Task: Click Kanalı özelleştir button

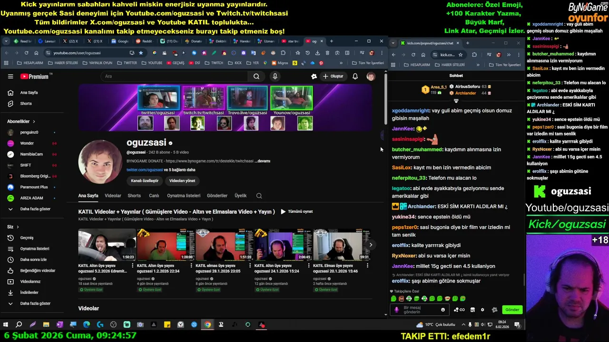Action: coord(145,181)
